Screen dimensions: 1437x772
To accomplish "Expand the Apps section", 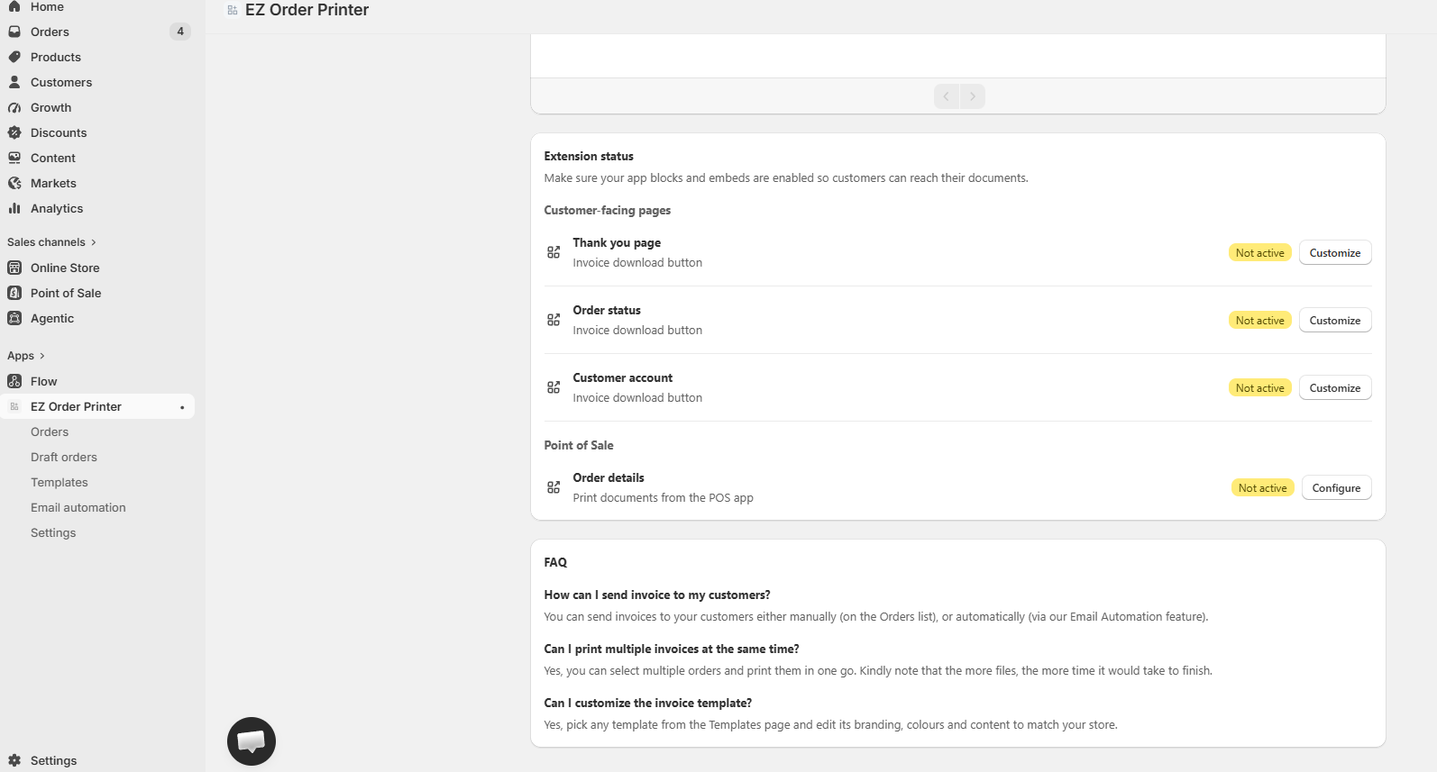I will 26,356.
